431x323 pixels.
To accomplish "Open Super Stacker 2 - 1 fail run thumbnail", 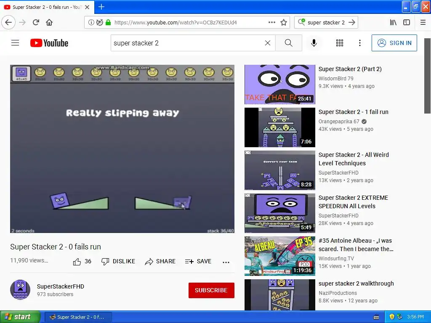I will [280, 127].
